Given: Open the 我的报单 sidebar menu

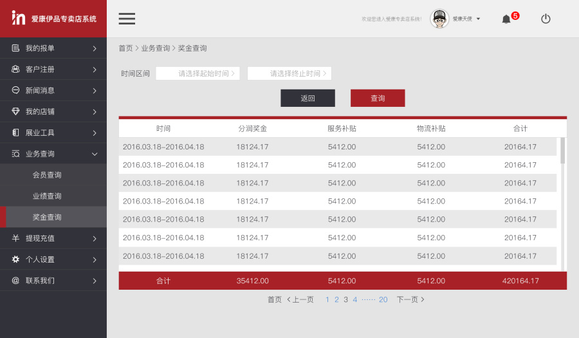Looking at the screenshot, I should (x=53, y=48).
